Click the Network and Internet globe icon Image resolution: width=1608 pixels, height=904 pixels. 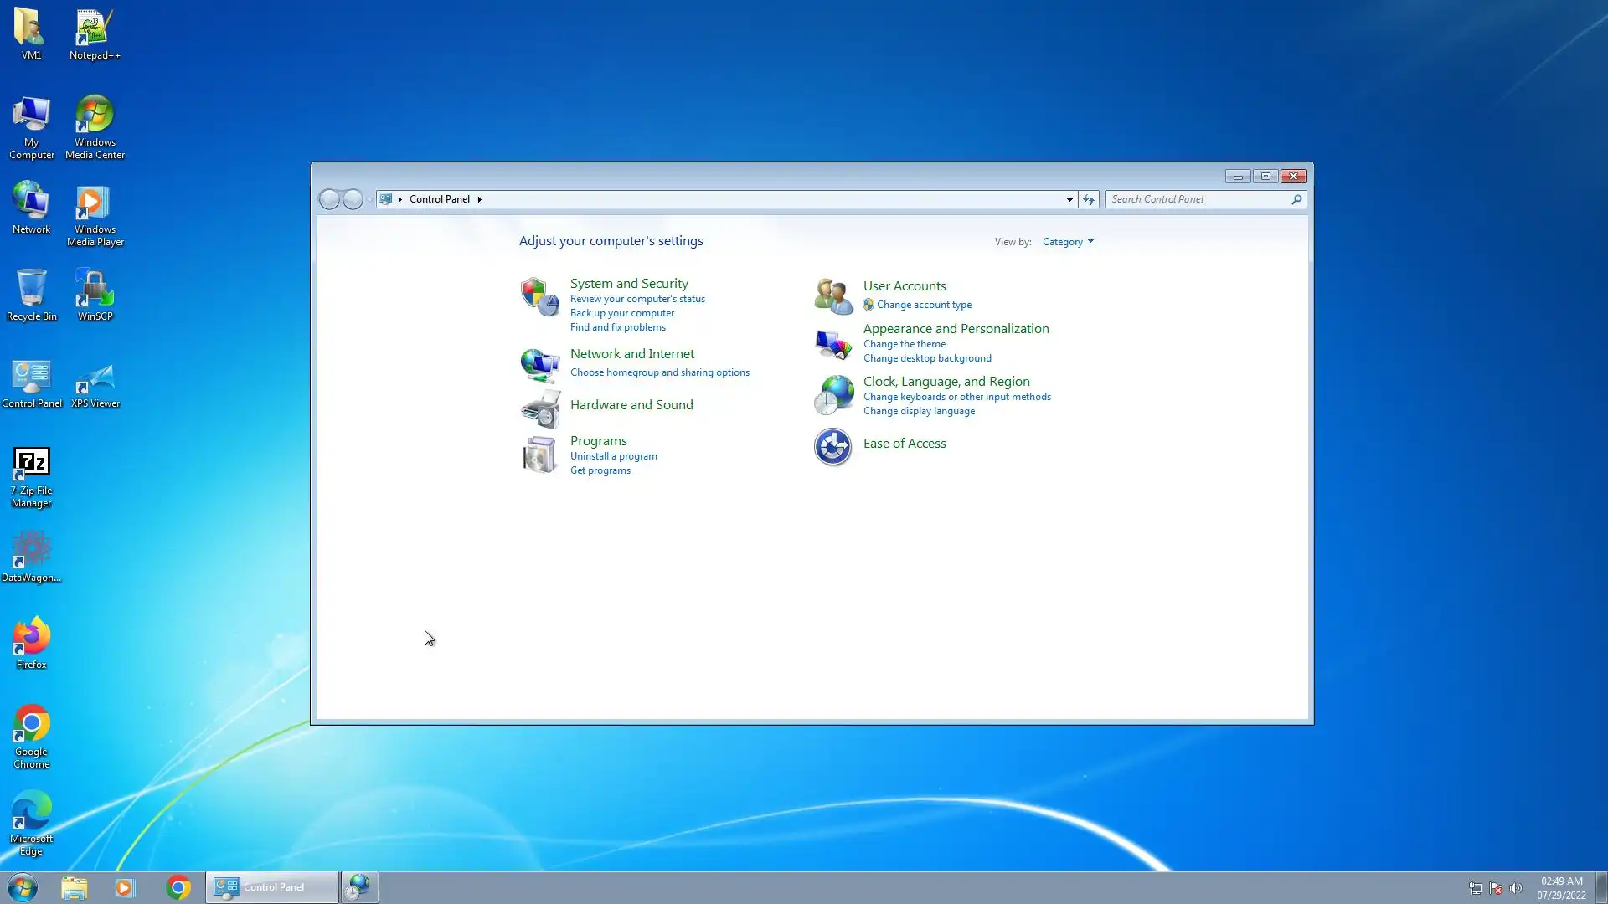pyautogui.click(x=539, y=365)
